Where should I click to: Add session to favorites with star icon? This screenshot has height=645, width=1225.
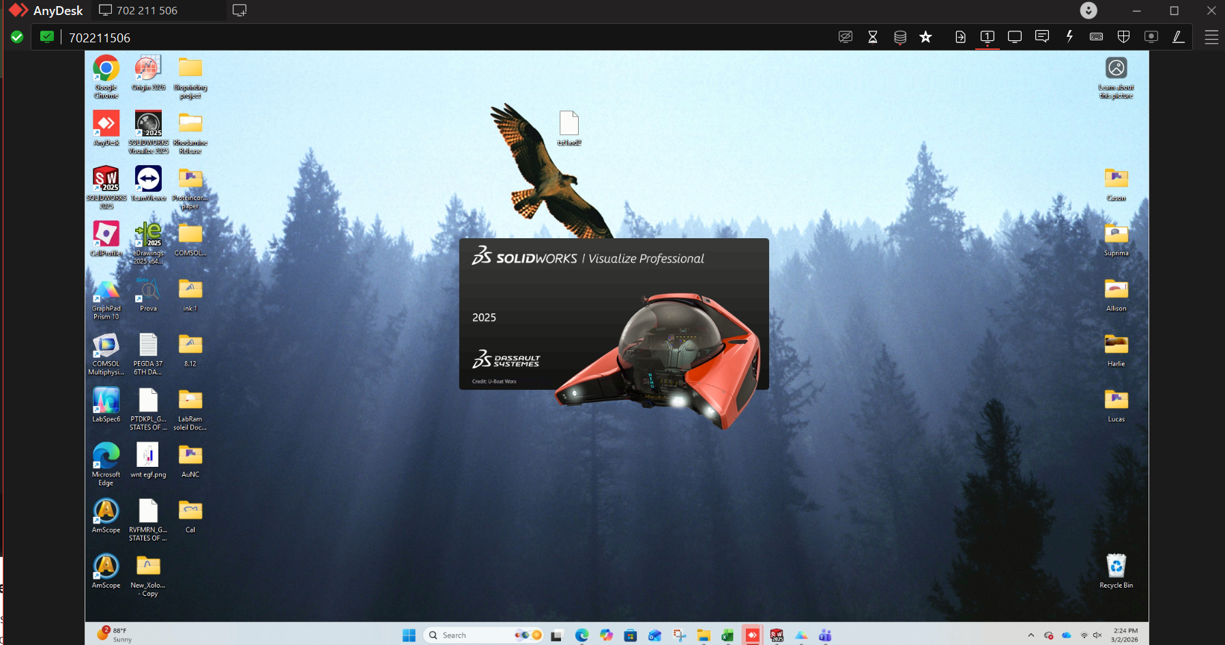coord(925,37)
